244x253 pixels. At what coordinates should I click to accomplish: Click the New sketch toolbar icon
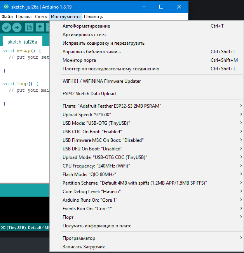pyautogui.click(x=29, y=28)
